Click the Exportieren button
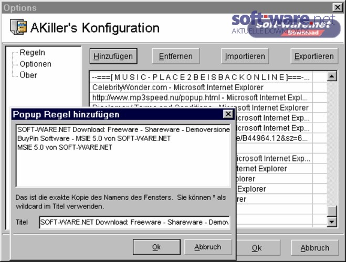The height and width of the screenshot is (262, 346). click(314, 56)
